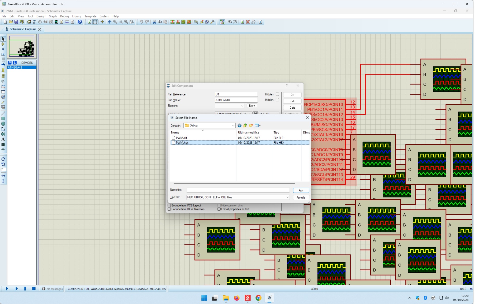Open the Template menu
This screenshot has height=304, width=498.
point(91,16)
